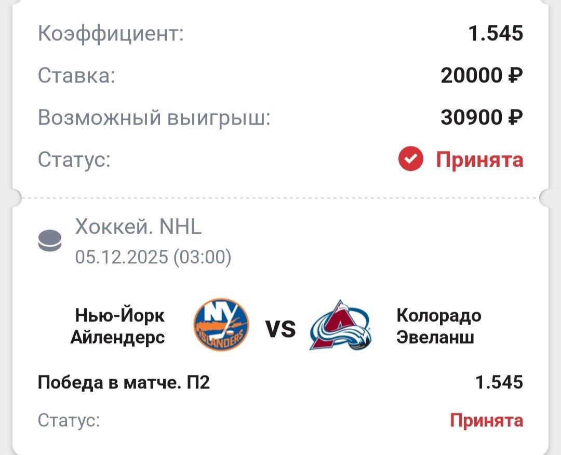The width and height of the screenshot is (561, 455).
Task: Click the top red Принята status text
Action: (x=479, y=159)
